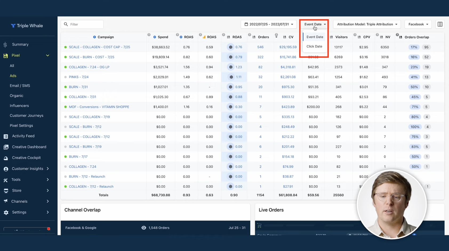This screenshot has width=449, height=251.
Task: Open the SCALE - COLLAGEN - 7/19 campaign
Action: [x=89, y=117]
